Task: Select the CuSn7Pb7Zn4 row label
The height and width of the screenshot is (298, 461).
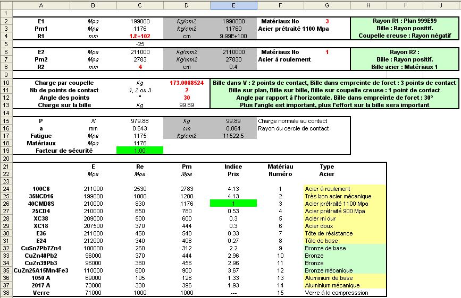Action: pyautogui.click(x=41, y=248)
